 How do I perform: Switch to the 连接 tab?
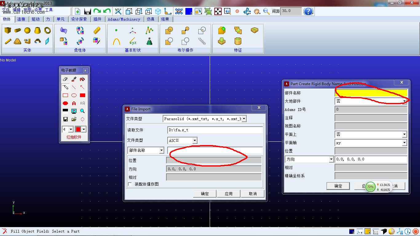22,19
